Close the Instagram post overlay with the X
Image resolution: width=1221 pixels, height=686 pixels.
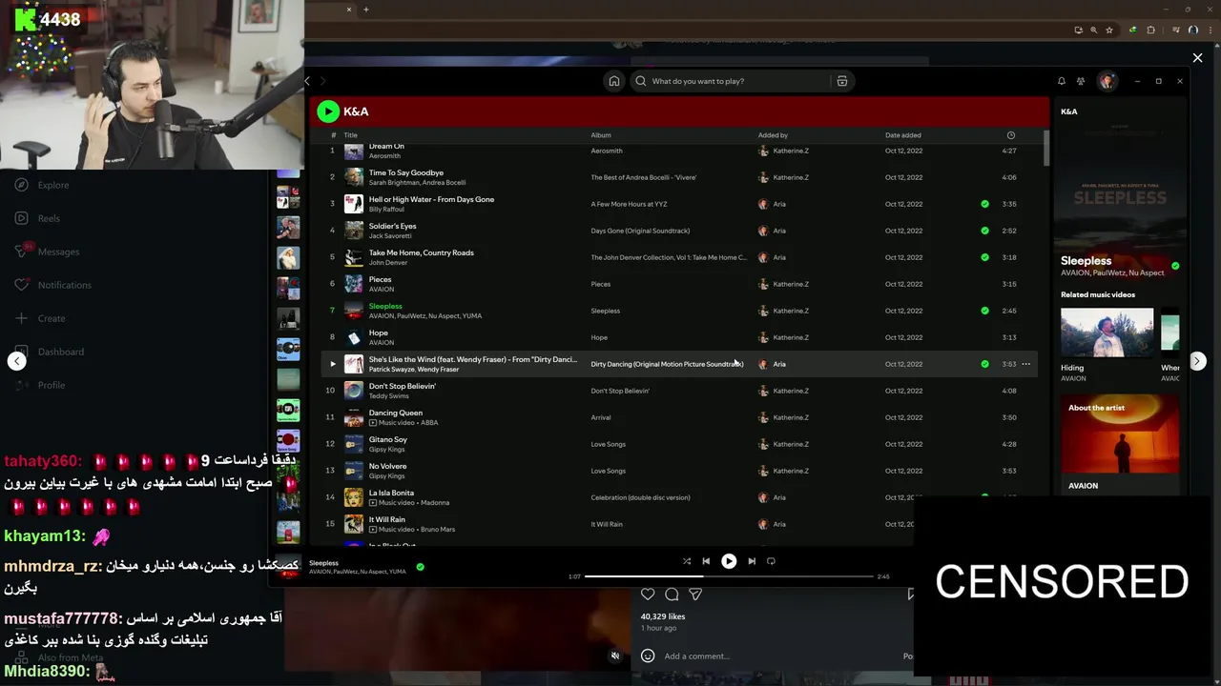point(1197,58)
